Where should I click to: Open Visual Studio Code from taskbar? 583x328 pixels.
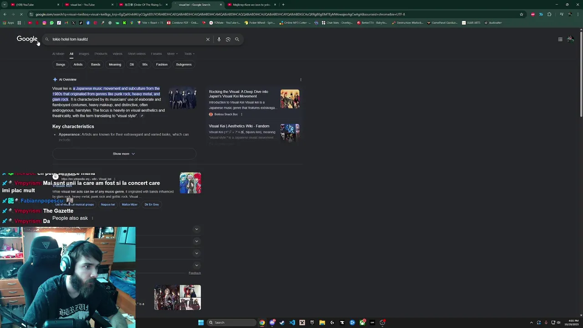click(x=292, y=323)
